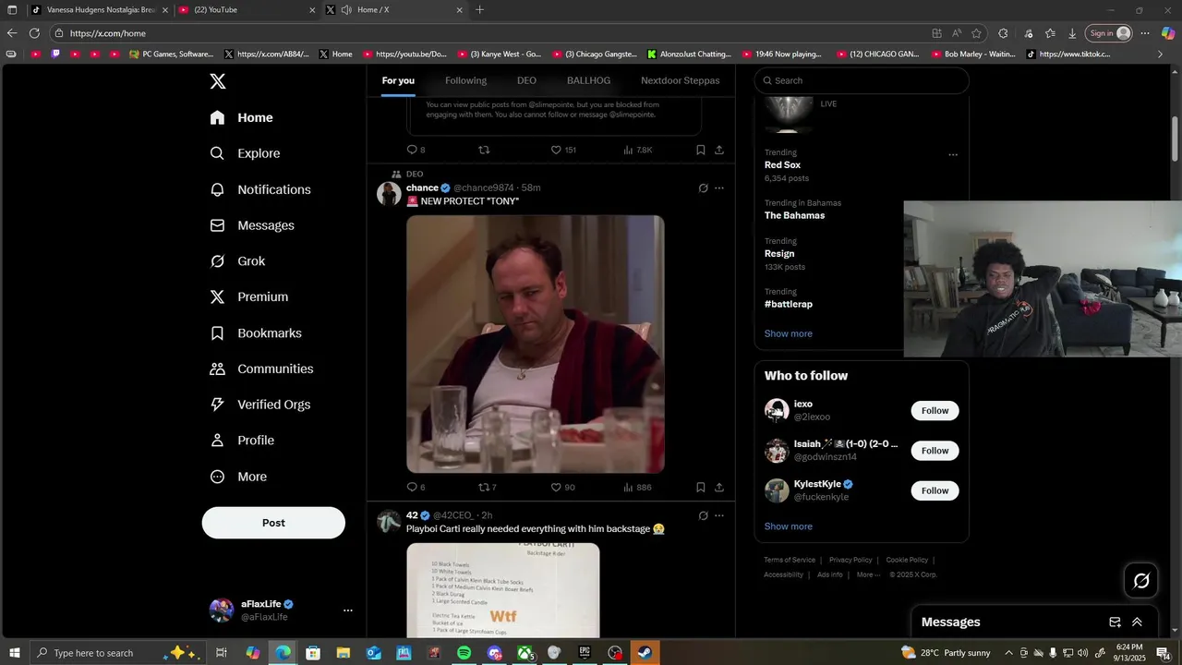
Task: Open the Privacy Policy link
Action: 850,560
